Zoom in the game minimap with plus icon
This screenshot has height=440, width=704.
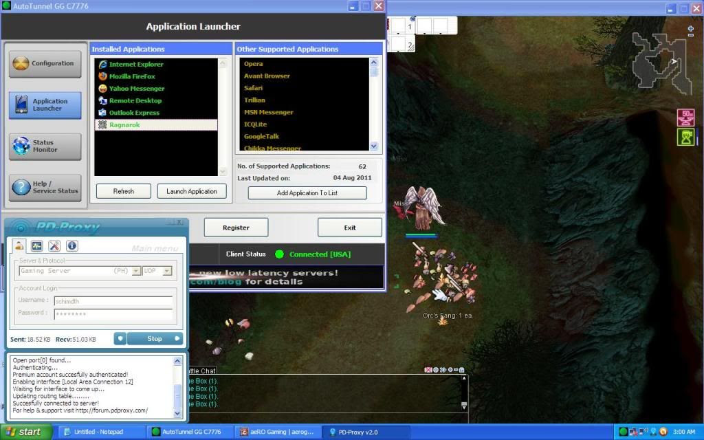[x=690, y=28]
